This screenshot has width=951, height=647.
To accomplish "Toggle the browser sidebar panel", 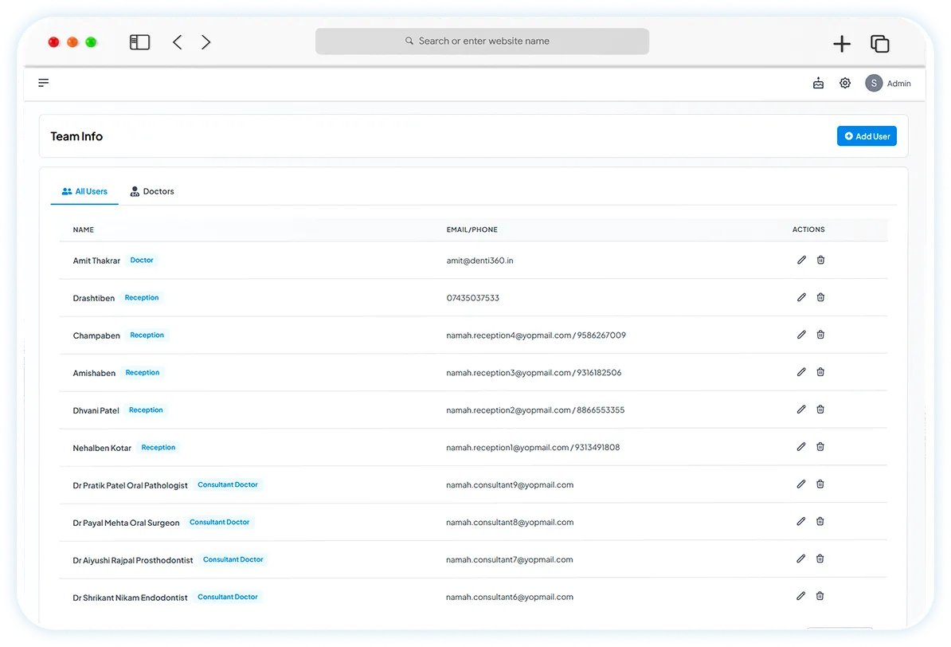I will (x=139, y=42).
